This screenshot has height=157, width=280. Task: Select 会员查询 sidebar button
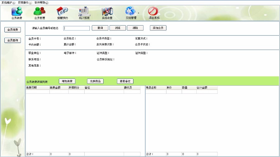pos(12,40)
